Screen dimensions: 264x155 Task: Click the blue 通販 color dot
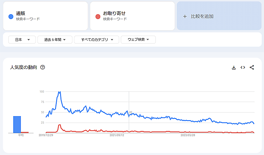coord(11,16)
